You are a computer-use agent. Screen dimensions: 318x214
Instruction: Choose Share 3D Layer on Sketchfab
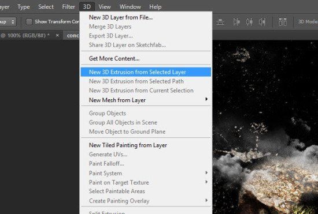(x=146, y=45)
